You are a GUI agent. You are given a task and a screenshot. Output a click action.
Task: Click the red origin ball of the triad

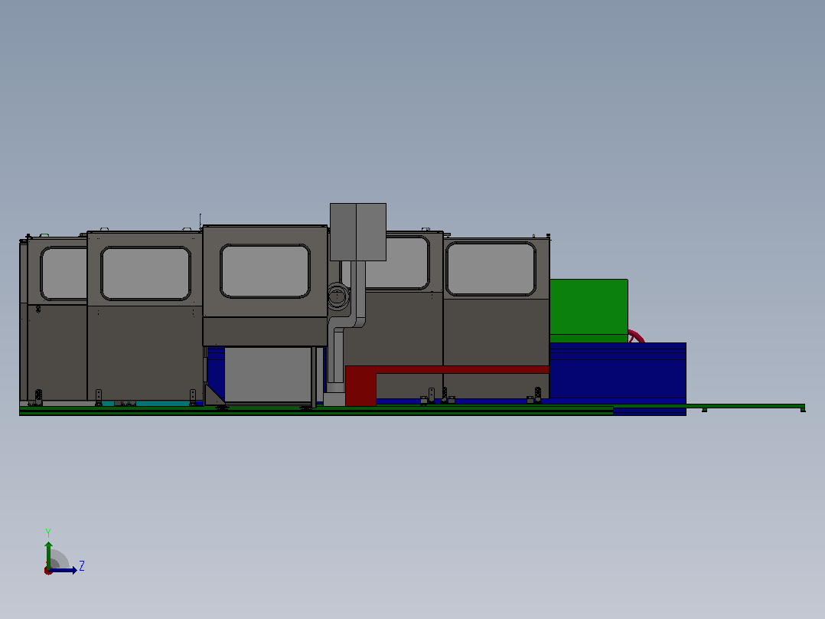pos(48,571)
